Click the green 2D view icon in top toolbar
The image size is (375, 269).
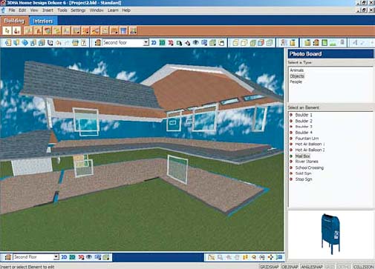[162, 43]
